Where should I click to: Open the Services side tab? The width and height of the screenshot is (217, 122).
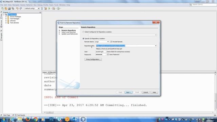1,24
